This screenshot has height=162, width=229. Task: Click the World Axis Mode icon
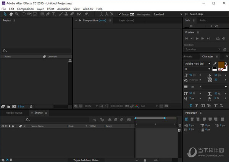[x=107, y=14]
